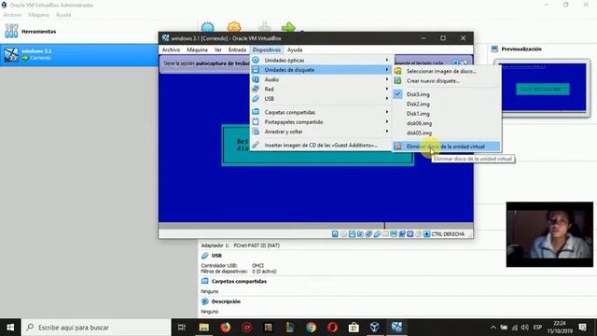Click the Carpetas compartidas section icon in details
The image size is (597, 336).
pos(205,281)
